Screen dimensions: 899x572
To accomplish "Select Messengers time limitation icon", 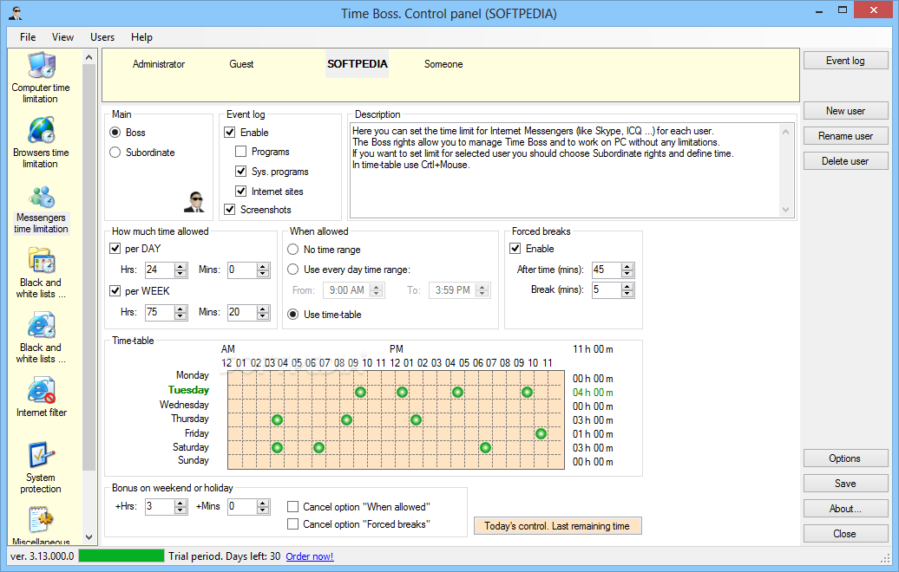I will click(42, 197).
